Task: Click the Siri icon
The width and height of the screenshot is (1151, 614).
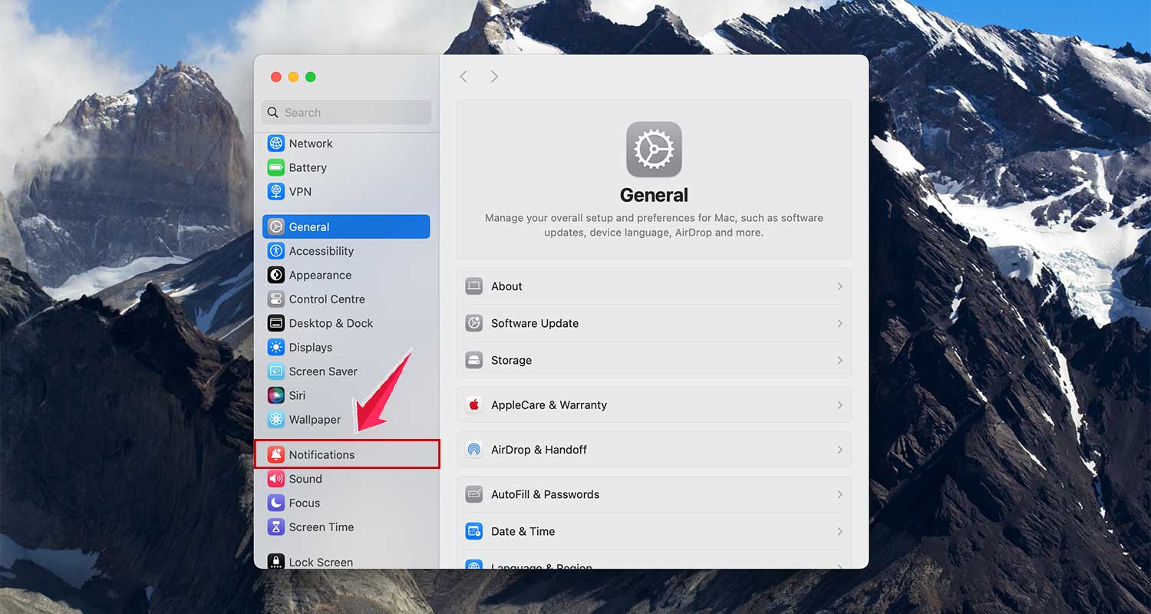Action: click(277, 395)
